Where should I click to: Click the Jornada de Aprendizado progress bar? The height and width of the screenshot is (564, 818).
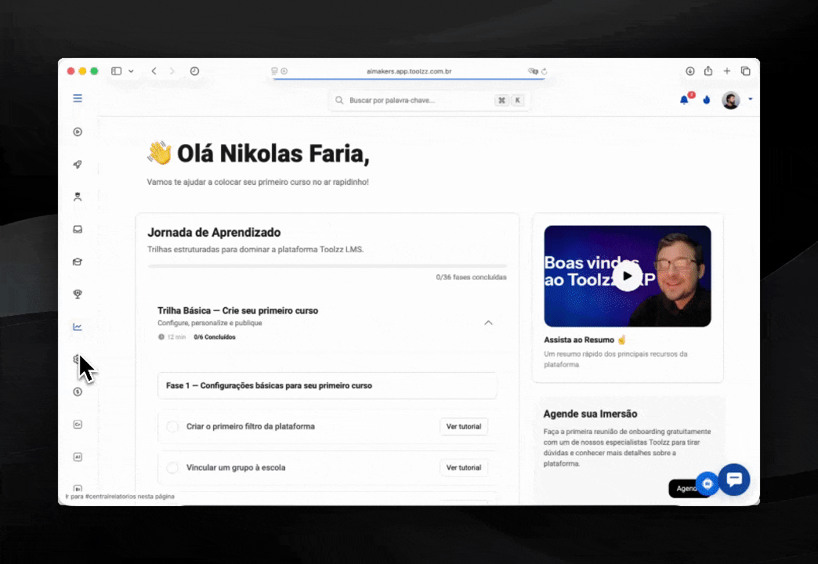tap(327, 266)
